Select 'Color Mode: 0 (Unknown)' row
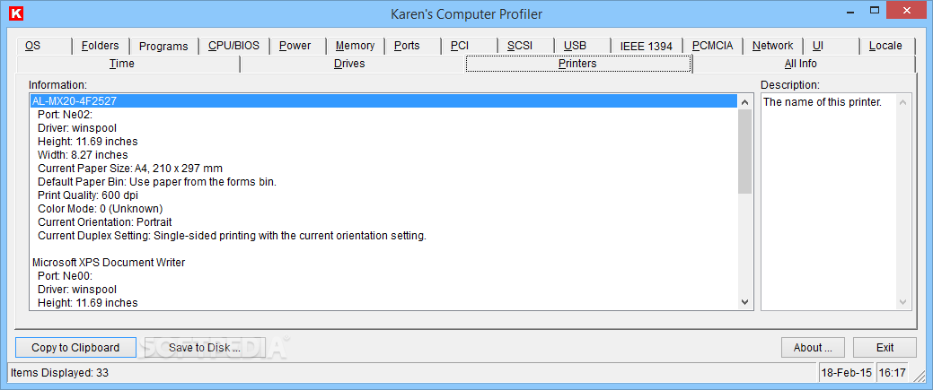 point(383,209)
